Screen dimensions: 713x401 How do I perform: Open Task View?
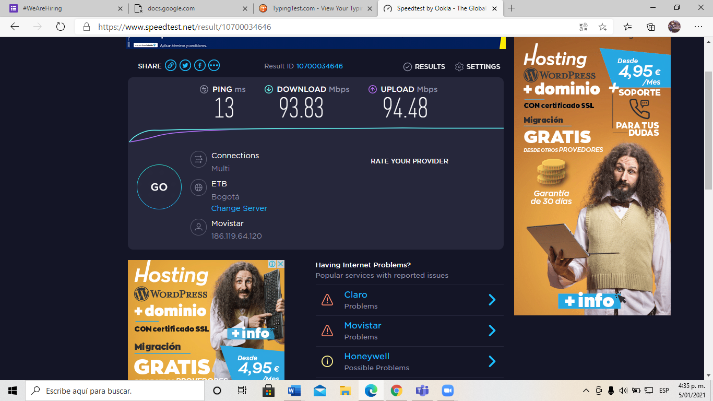(x=242, y=391)
